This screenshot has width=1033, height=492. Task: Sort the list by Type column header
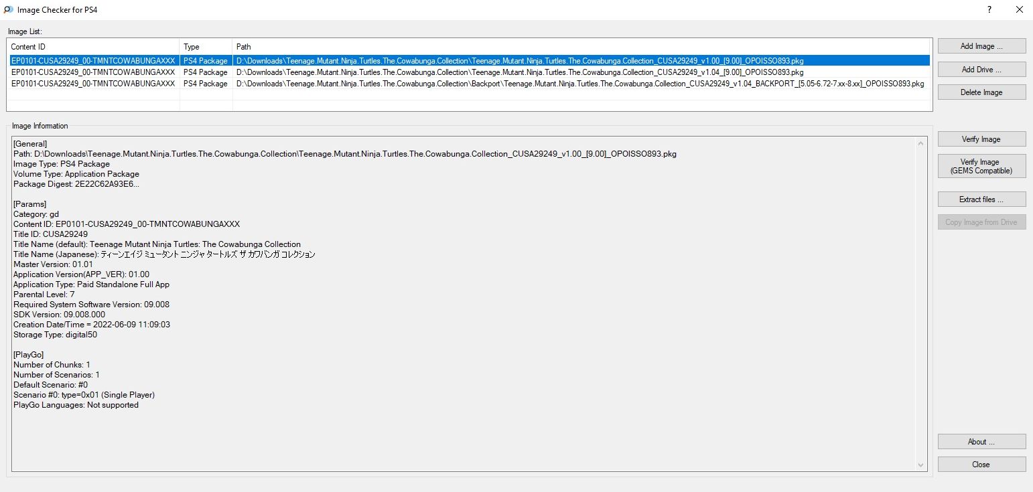[x=206, y=47]
